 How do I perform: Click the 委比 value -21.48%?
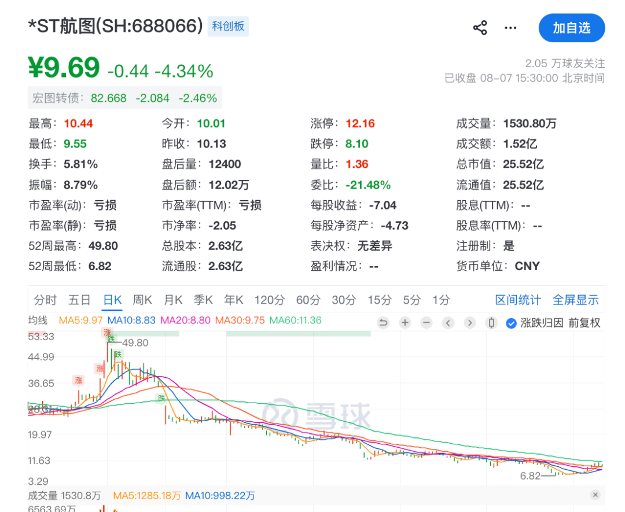pos(368,185)
